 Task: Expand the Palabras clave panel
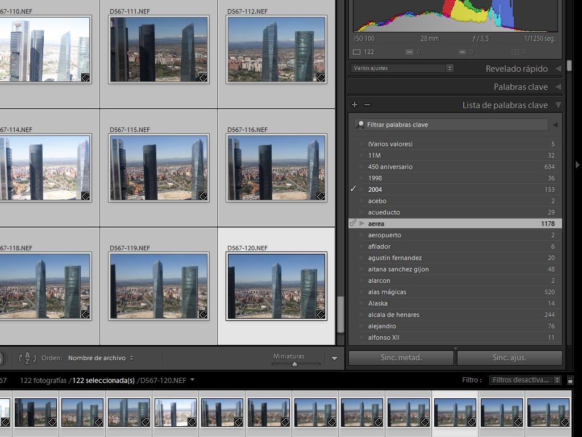pyautogui.click(x=558, y=87)
